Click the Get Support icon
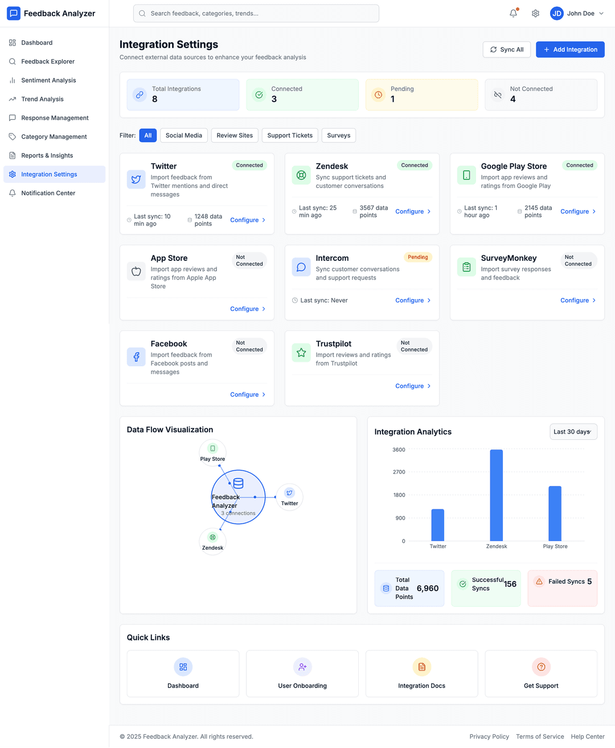The height and width of the screenshot is (748, 615). click(x=541, y=667)
